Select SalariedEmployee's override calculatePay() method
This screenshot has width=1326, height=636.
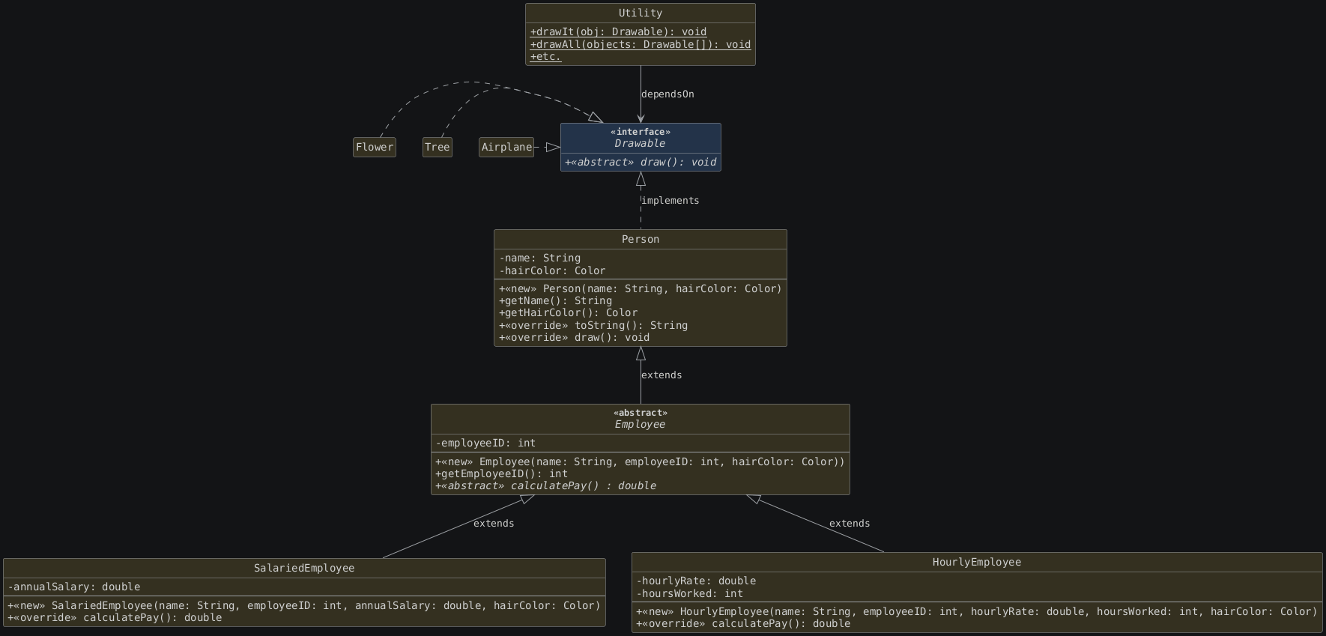point(115,617)
